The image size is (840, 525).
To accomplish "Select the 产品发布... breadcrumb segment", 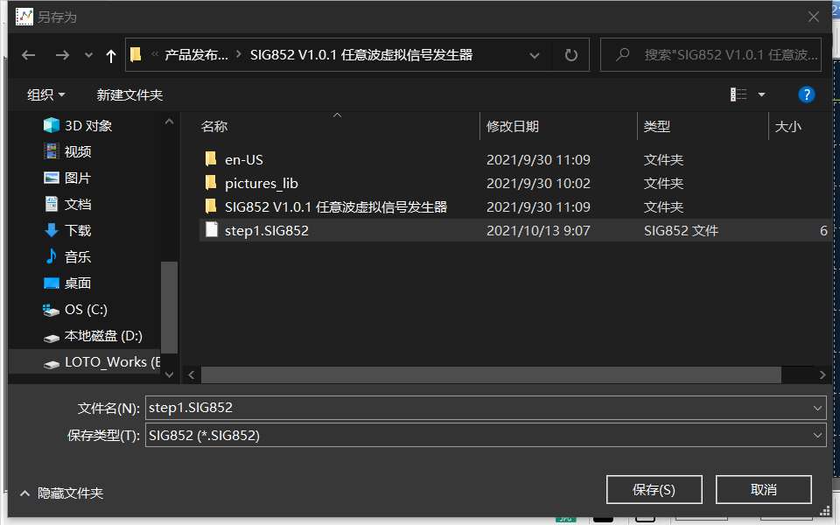I will [x=196, y=54].
